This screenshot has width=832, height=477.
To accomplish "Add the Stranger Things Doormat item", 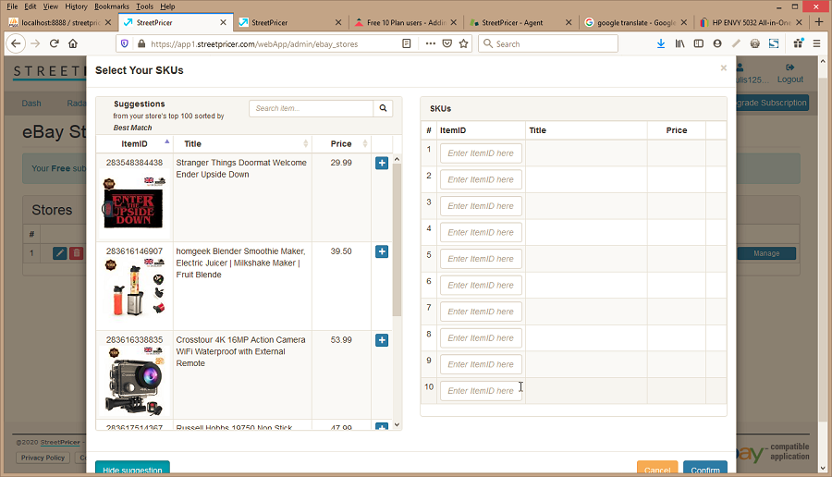I will click(x=382, y=164).
